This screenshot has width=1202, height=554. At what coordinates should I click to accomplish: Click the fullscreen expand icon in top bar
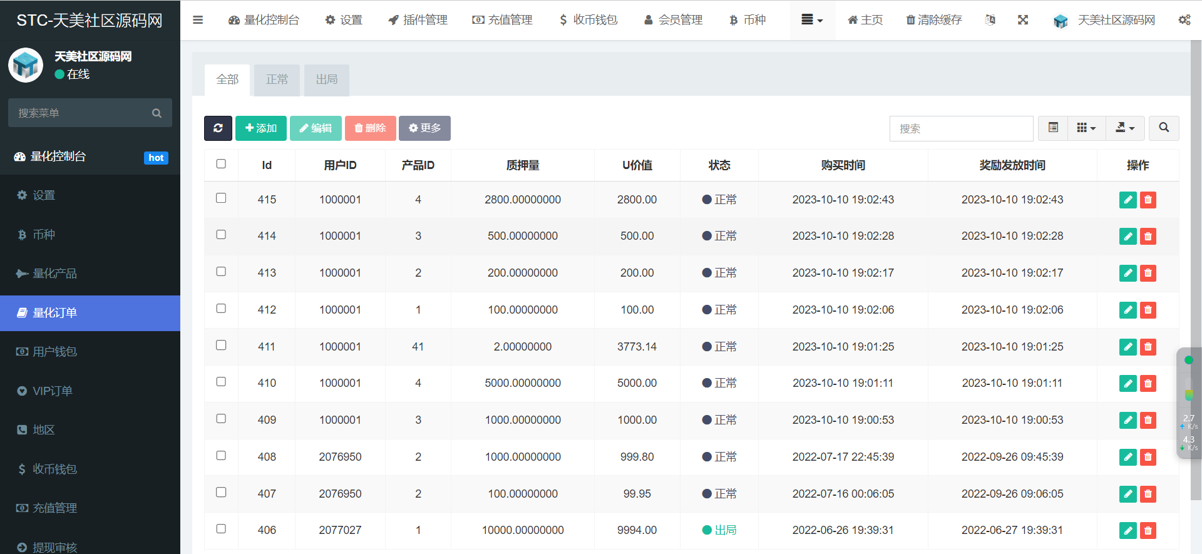pos(1023,20)
